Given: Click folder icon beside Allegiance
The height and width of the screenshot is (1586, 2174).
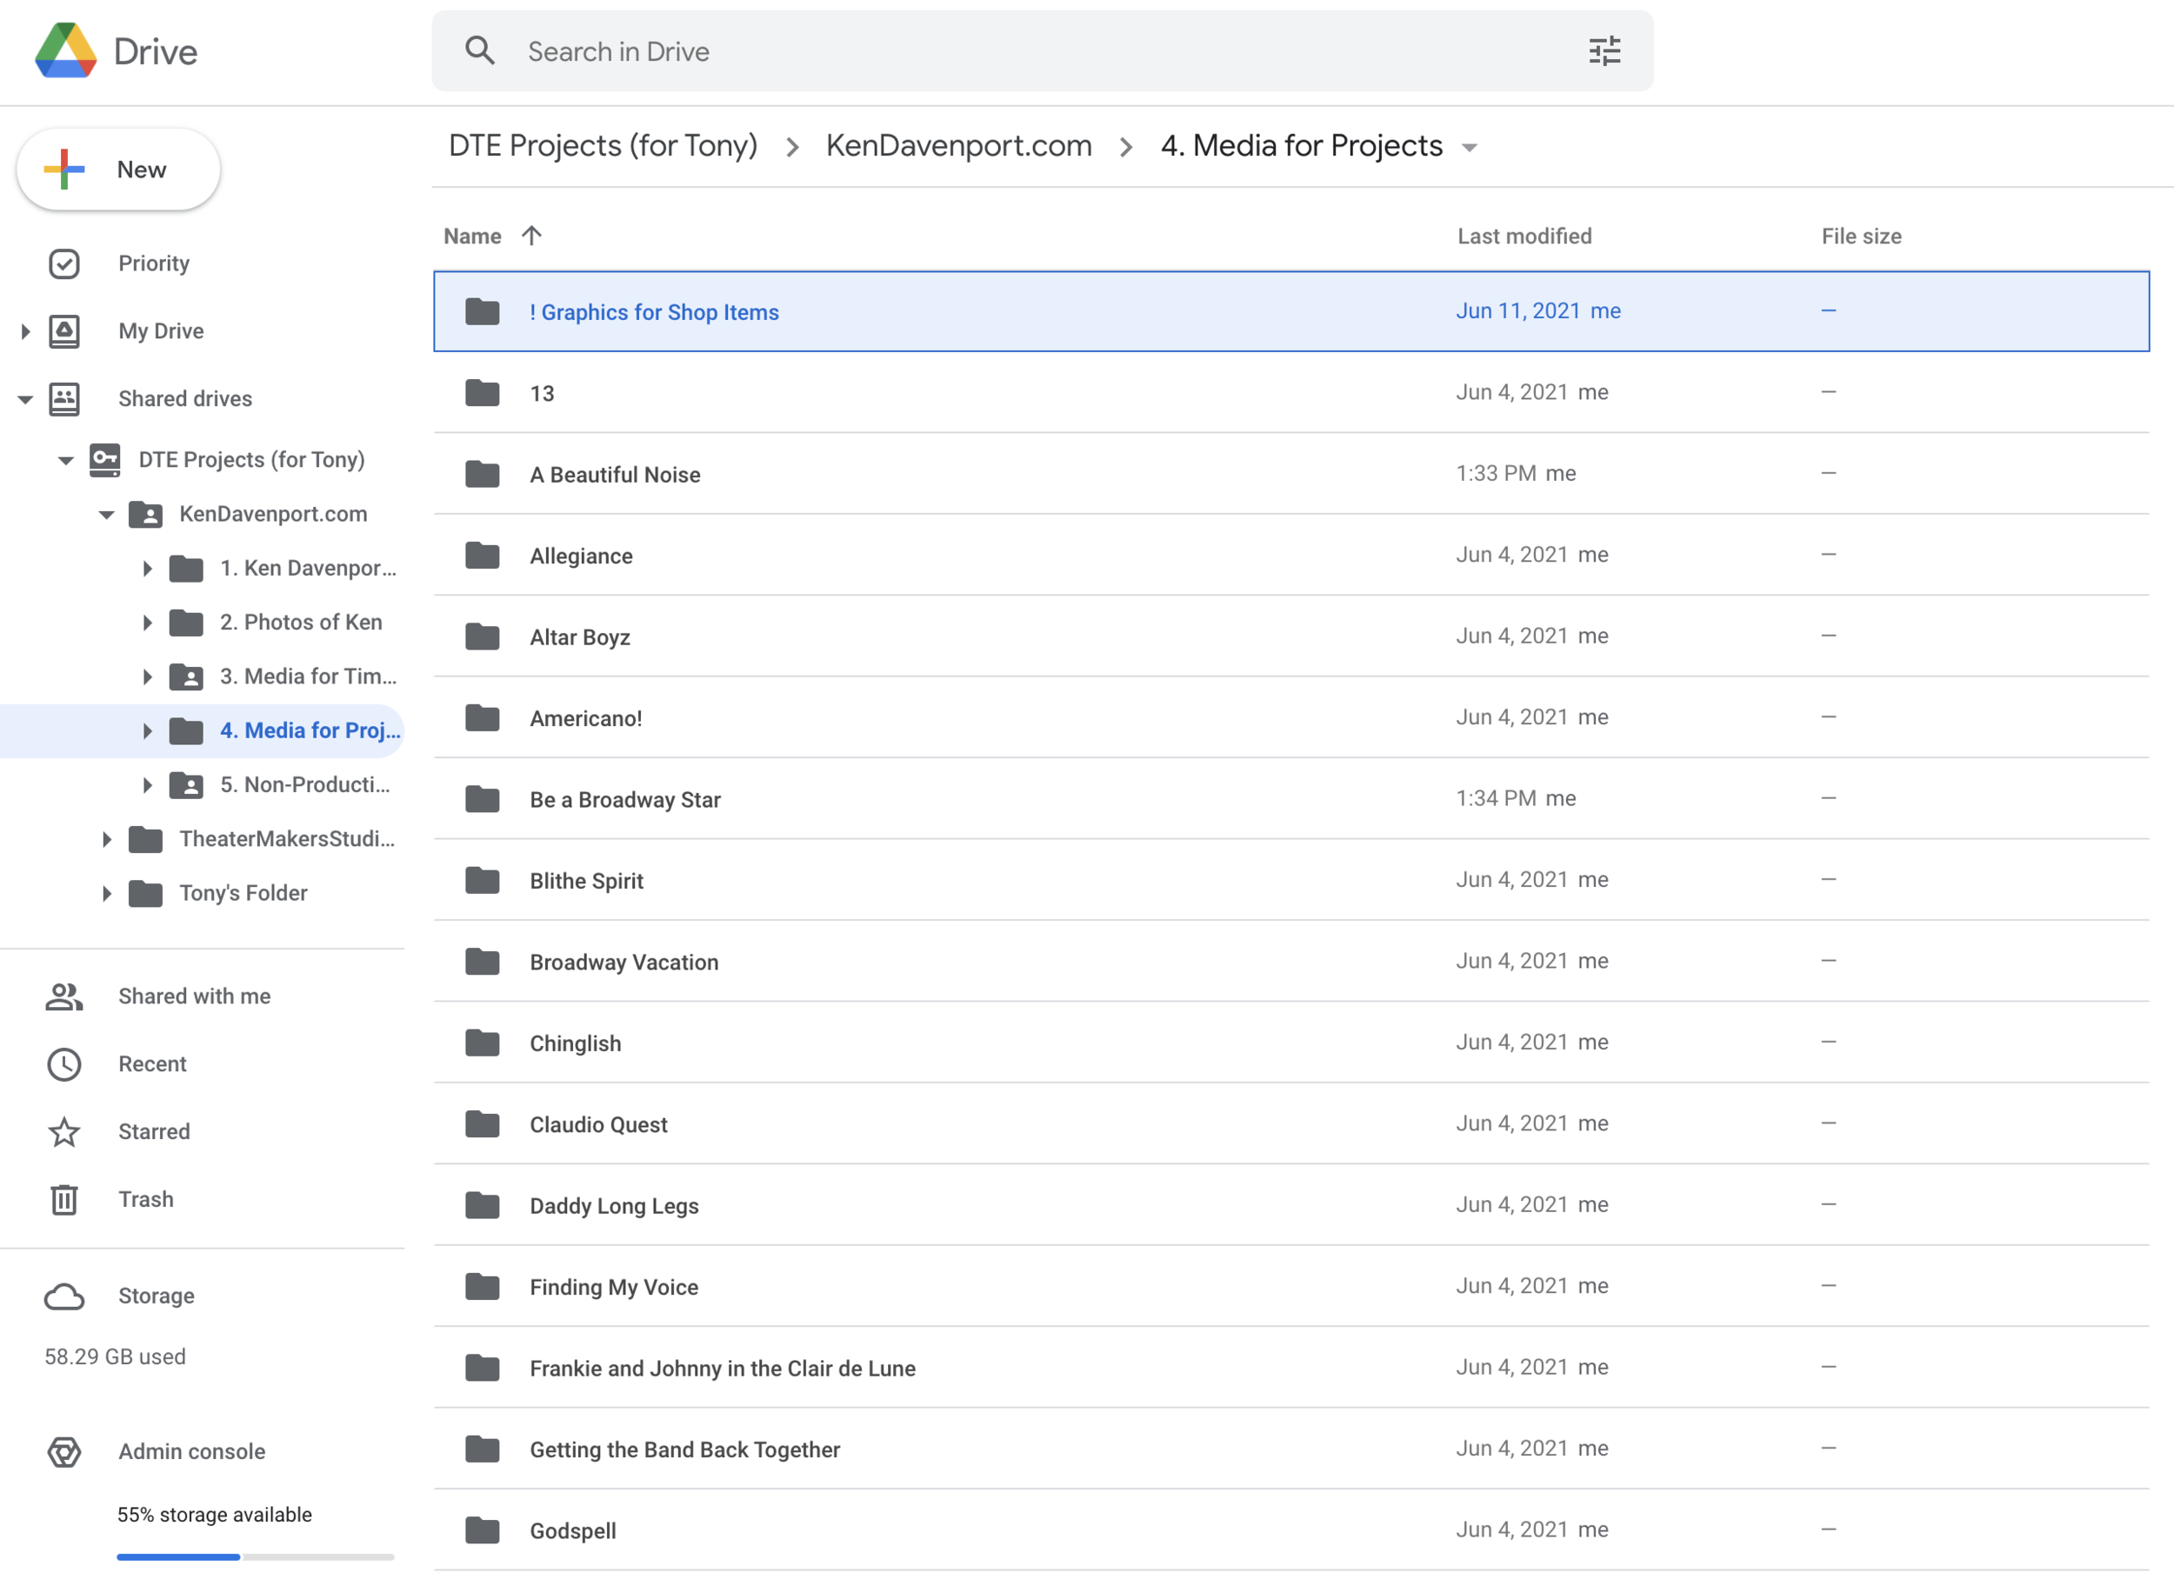Looking at the screenshot, I should tap(482, 556).
